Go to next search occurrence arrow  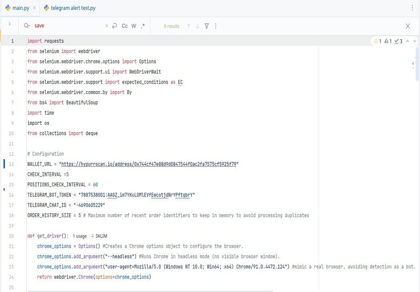[198, 26]
